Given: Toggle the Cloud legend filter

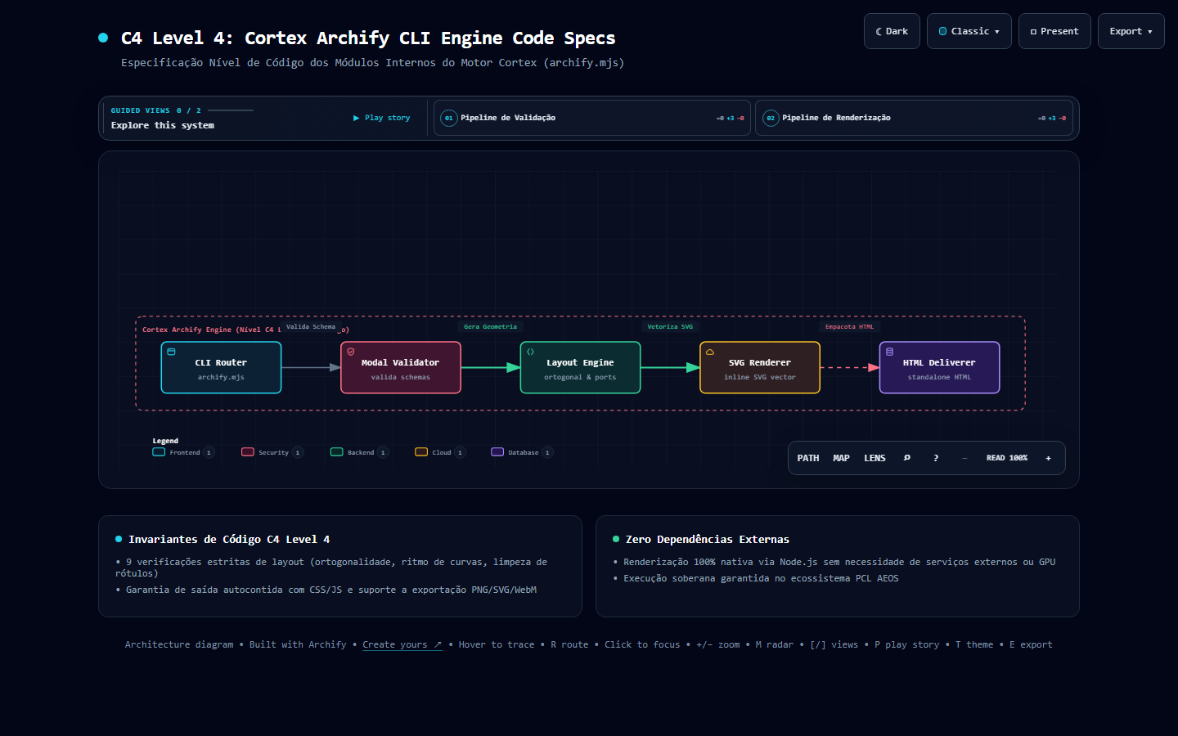Looking at the screenshot, I should pyautogui.click(x=440, y=452).
